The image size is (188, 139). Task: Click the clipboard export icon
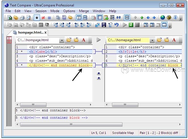pos(106,18)
